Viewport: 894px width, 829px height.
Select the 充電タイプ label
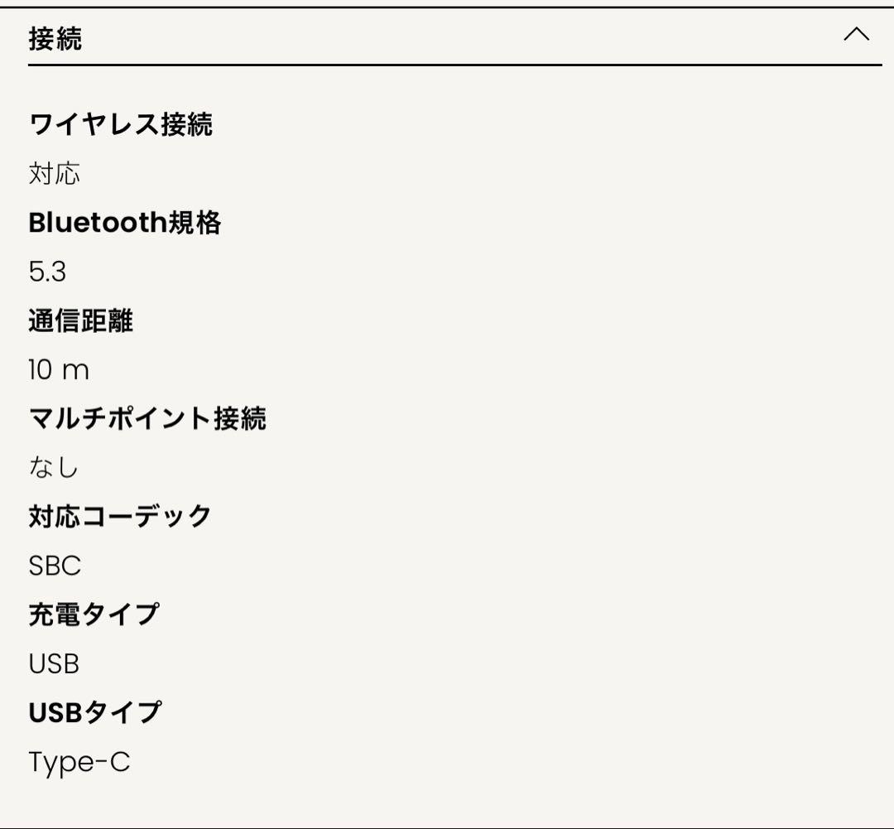click(x=94, y=615)
